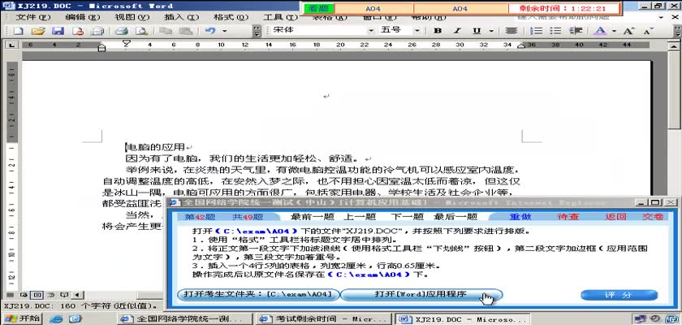
Task: Undo the last action
Action: coord(210,31)
